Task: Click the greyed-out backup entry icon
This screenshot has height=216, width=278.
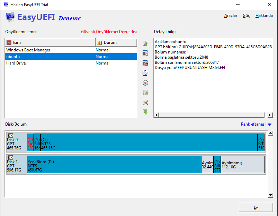Action: point(145,92)
